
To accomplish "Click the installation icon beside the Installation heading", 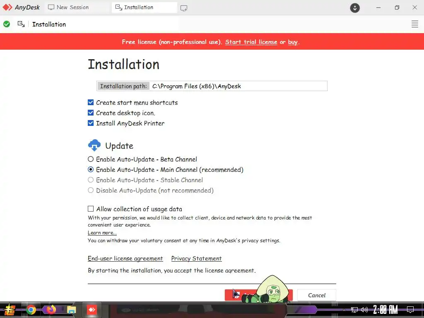I will pos(21,24).
